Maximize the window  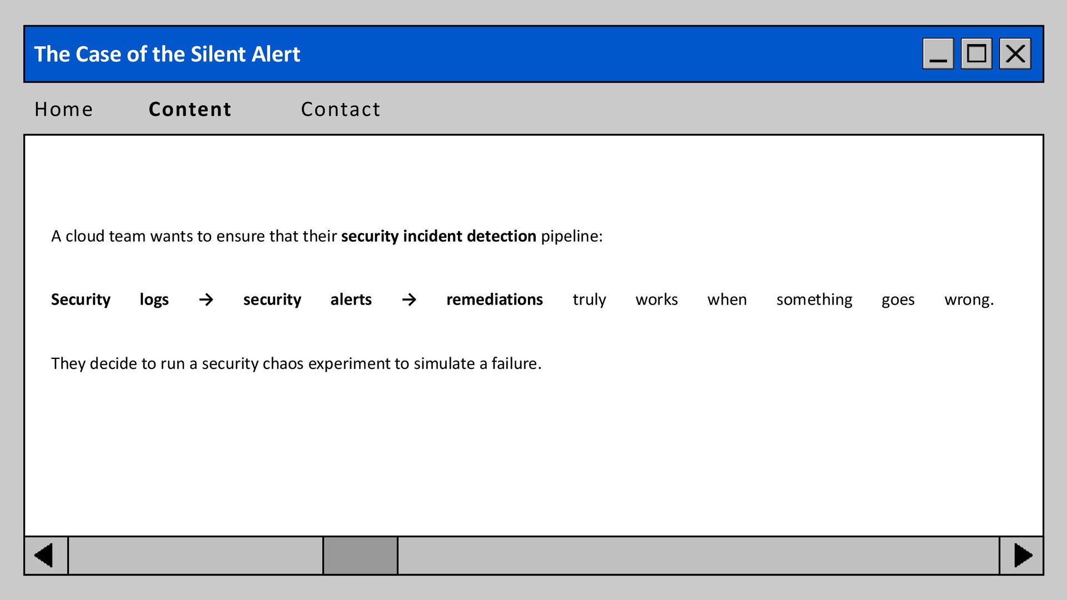pos(976,54)
